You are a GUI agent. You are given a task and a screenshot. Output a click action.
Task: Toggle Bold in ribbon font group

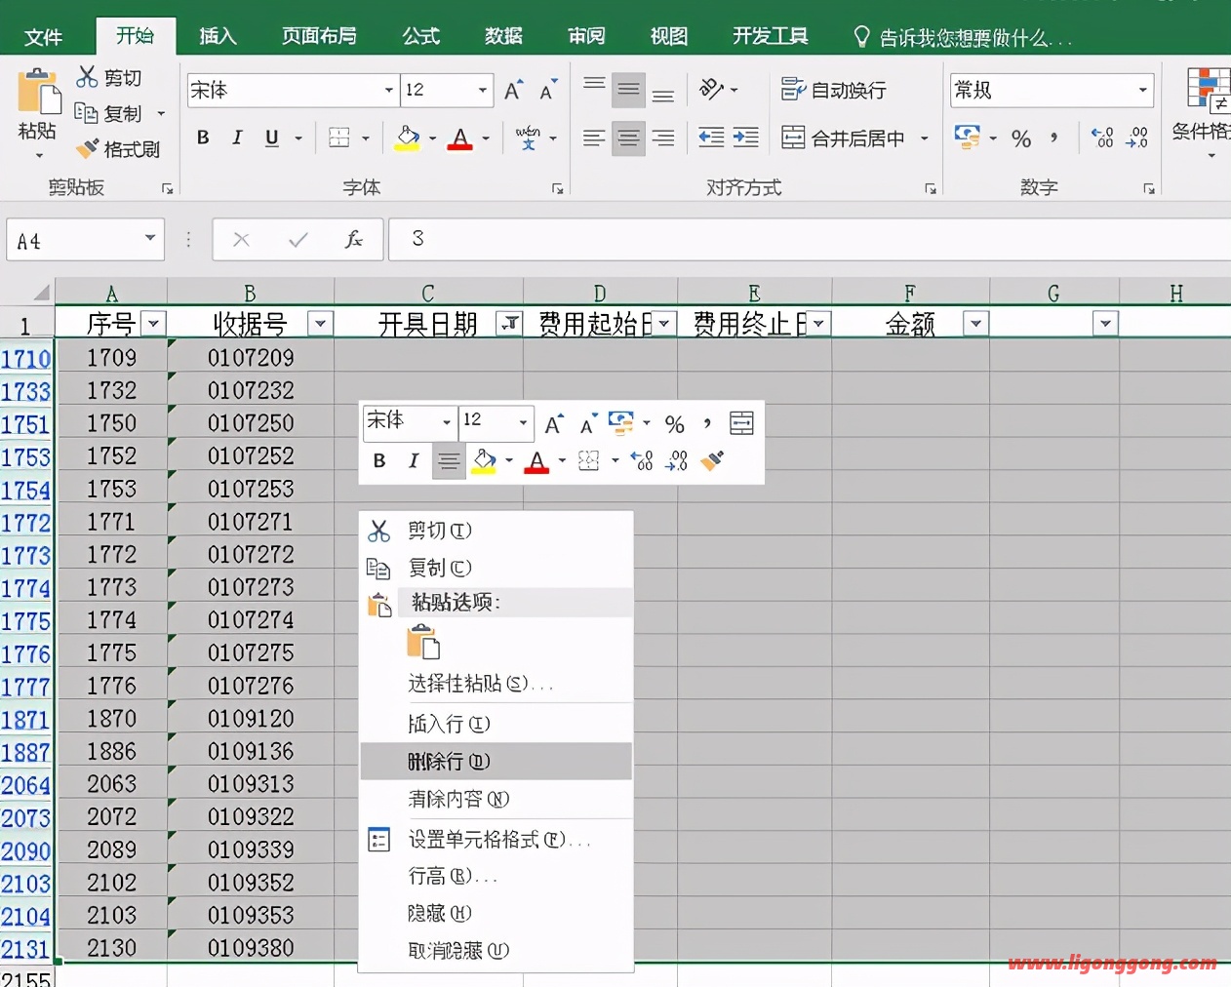[203, 138]
